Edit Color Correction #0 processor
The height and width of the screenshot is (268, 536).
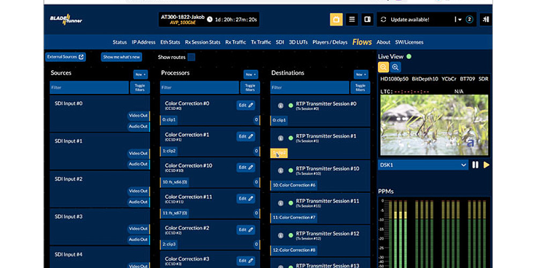[x=245, y=106]
